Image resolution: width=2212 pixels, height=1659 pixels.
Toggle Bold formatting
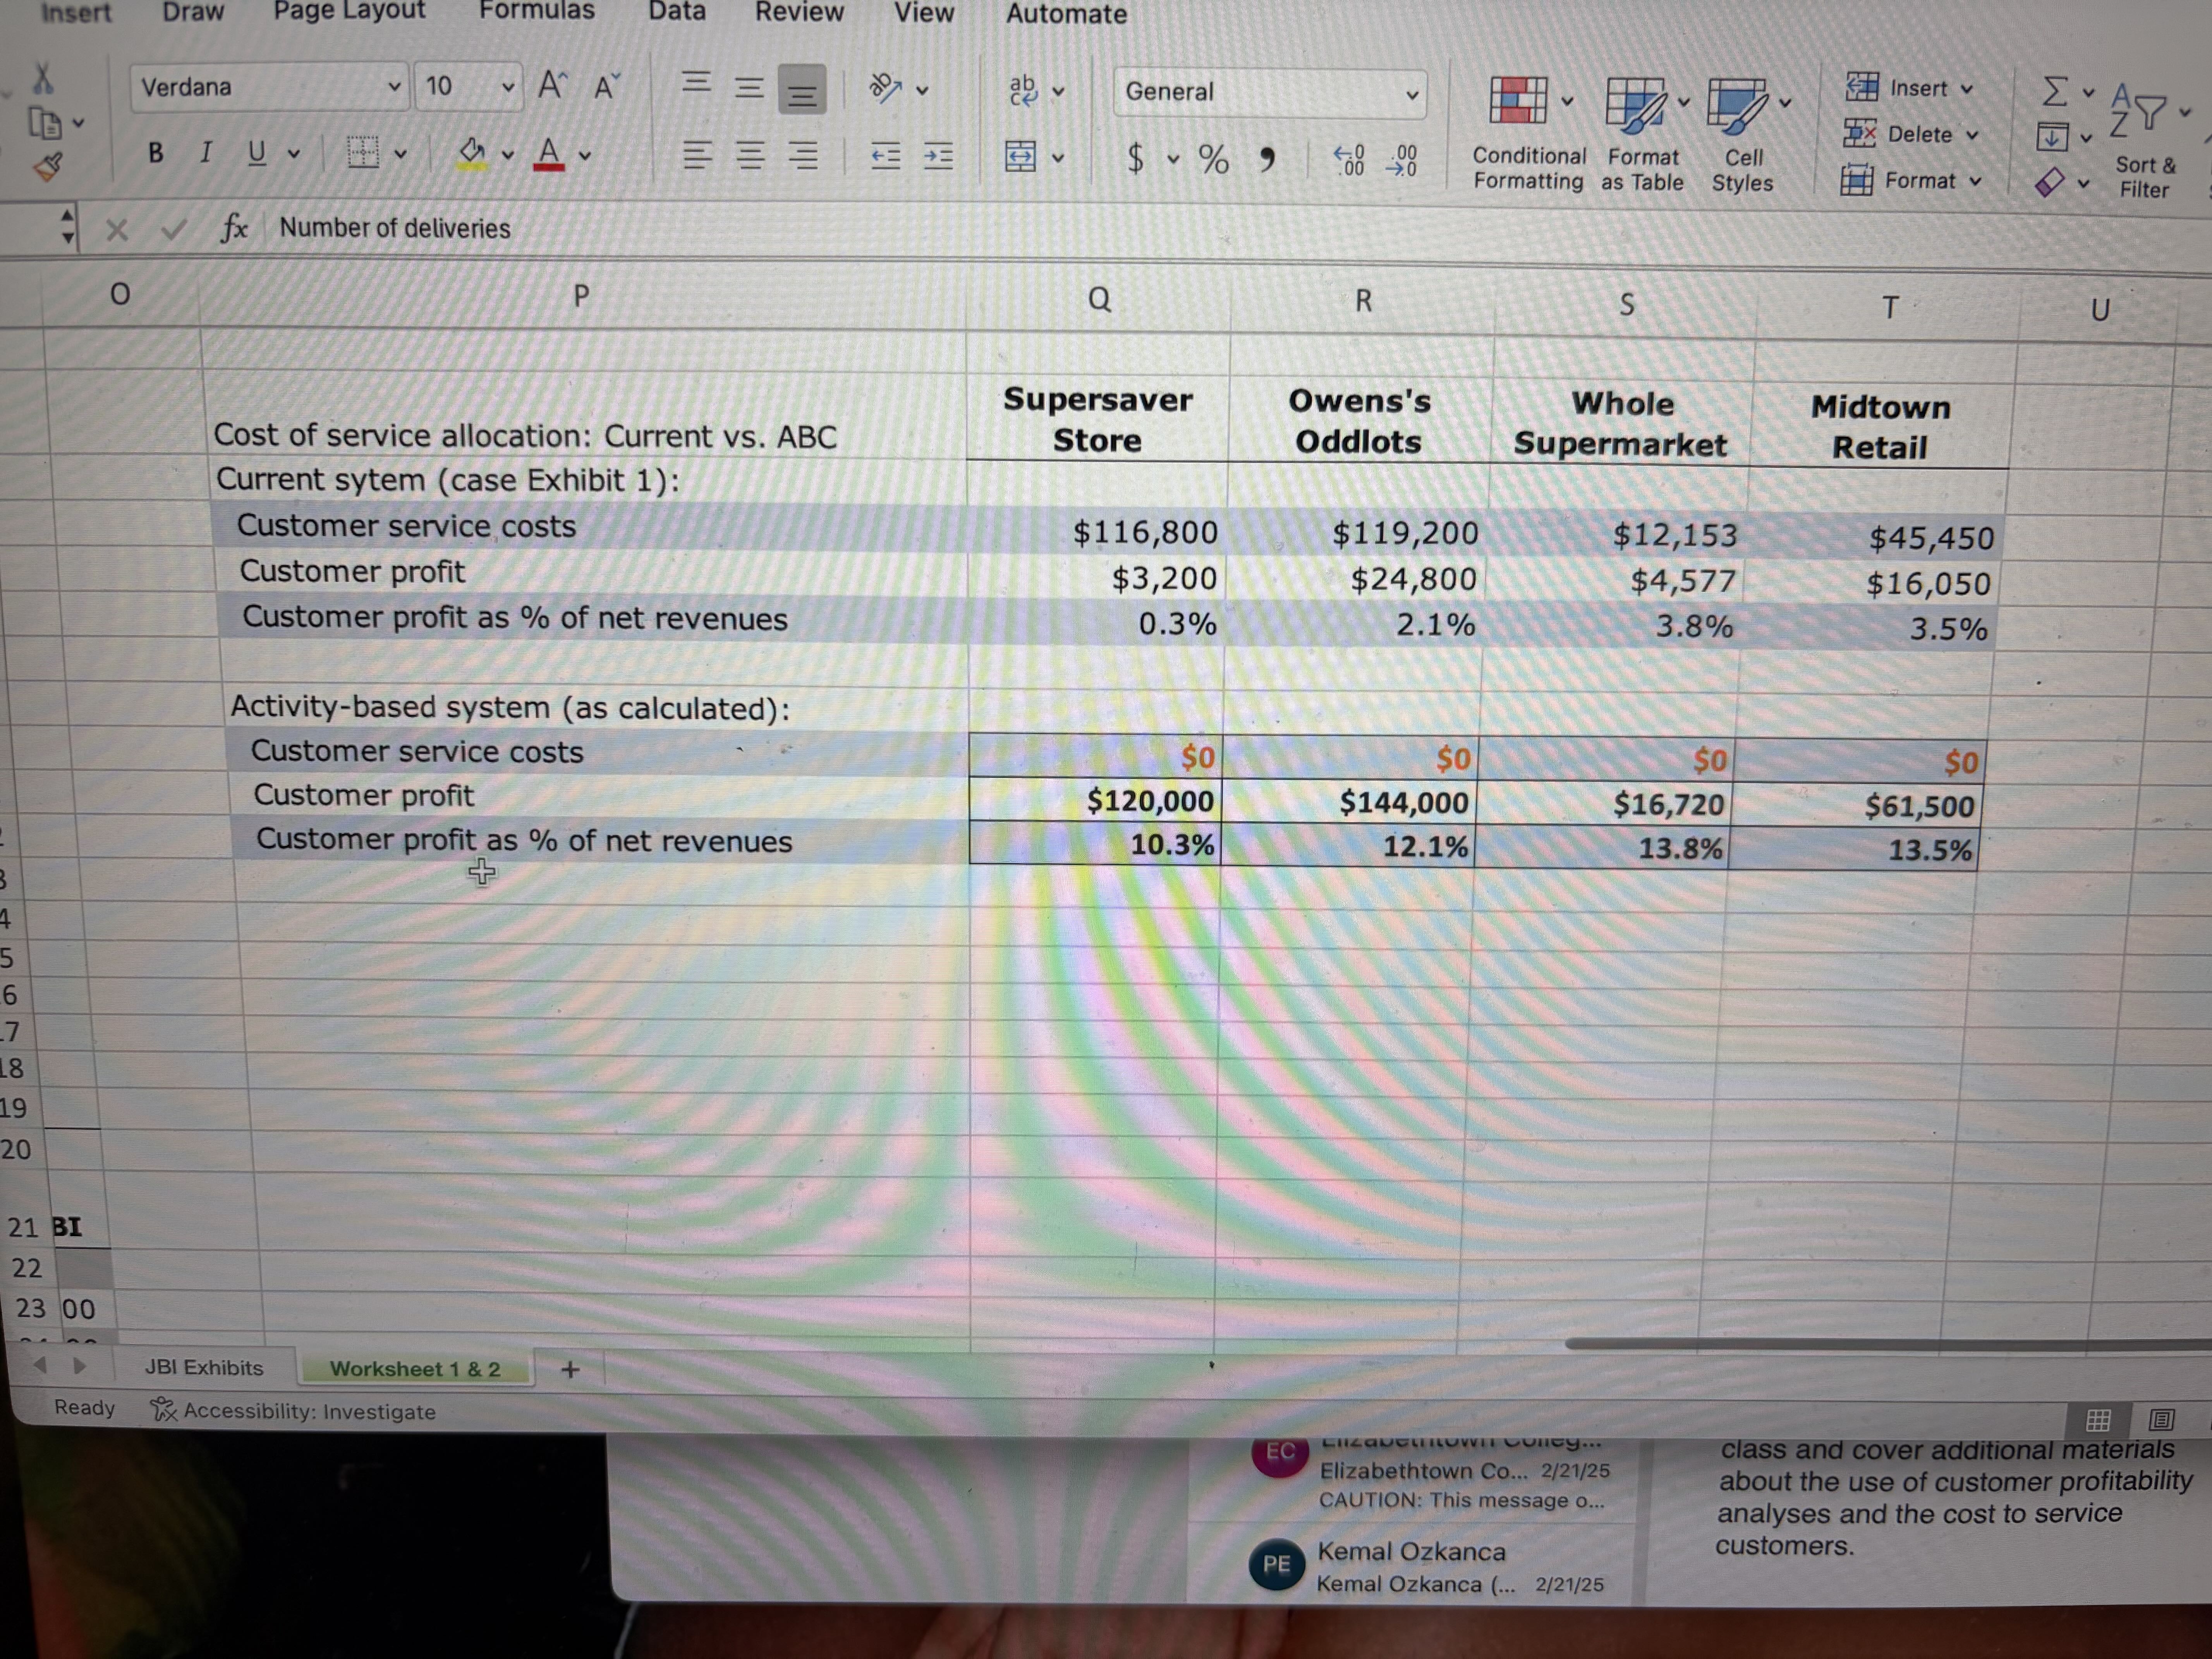[155, 152]
